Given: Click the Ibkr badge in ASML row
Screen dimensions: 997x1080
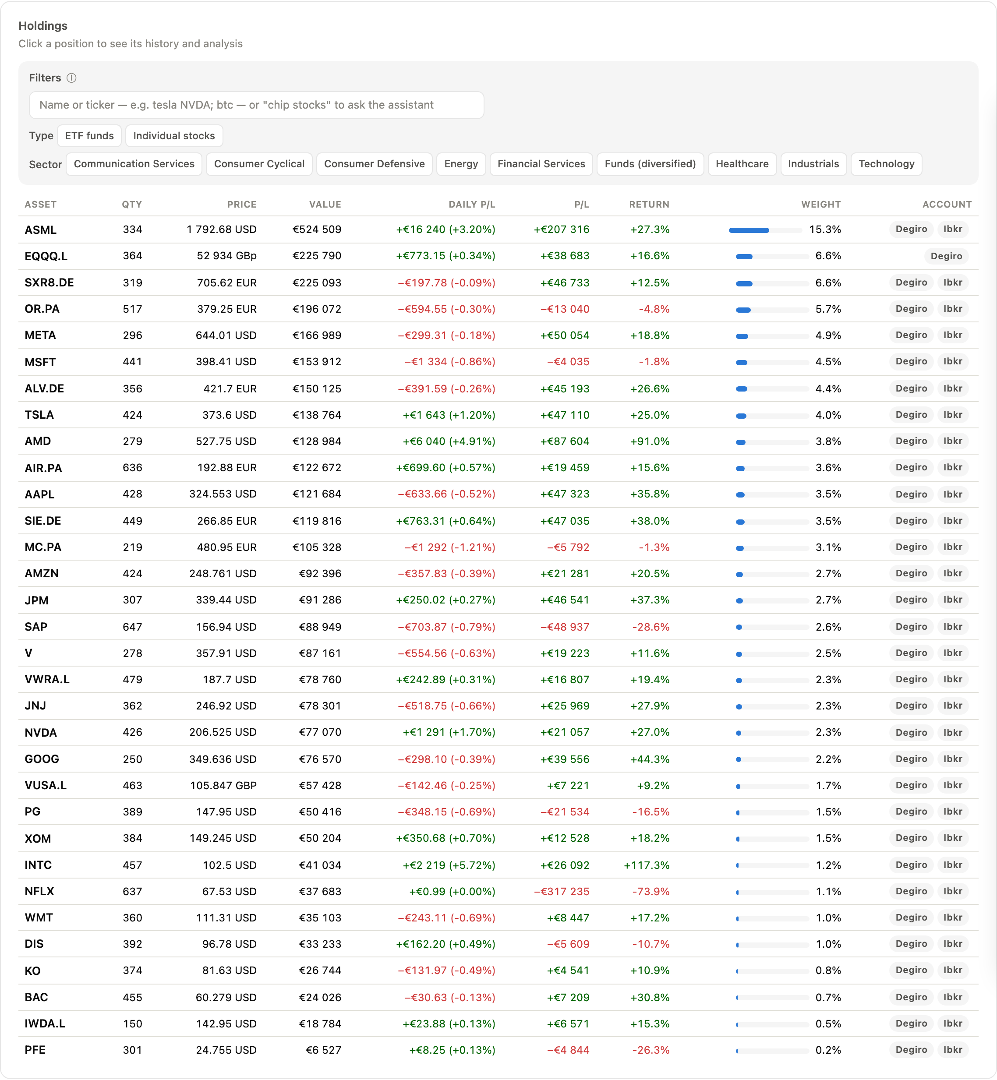Looking at the screenshot, I should [x=953, y=229].
